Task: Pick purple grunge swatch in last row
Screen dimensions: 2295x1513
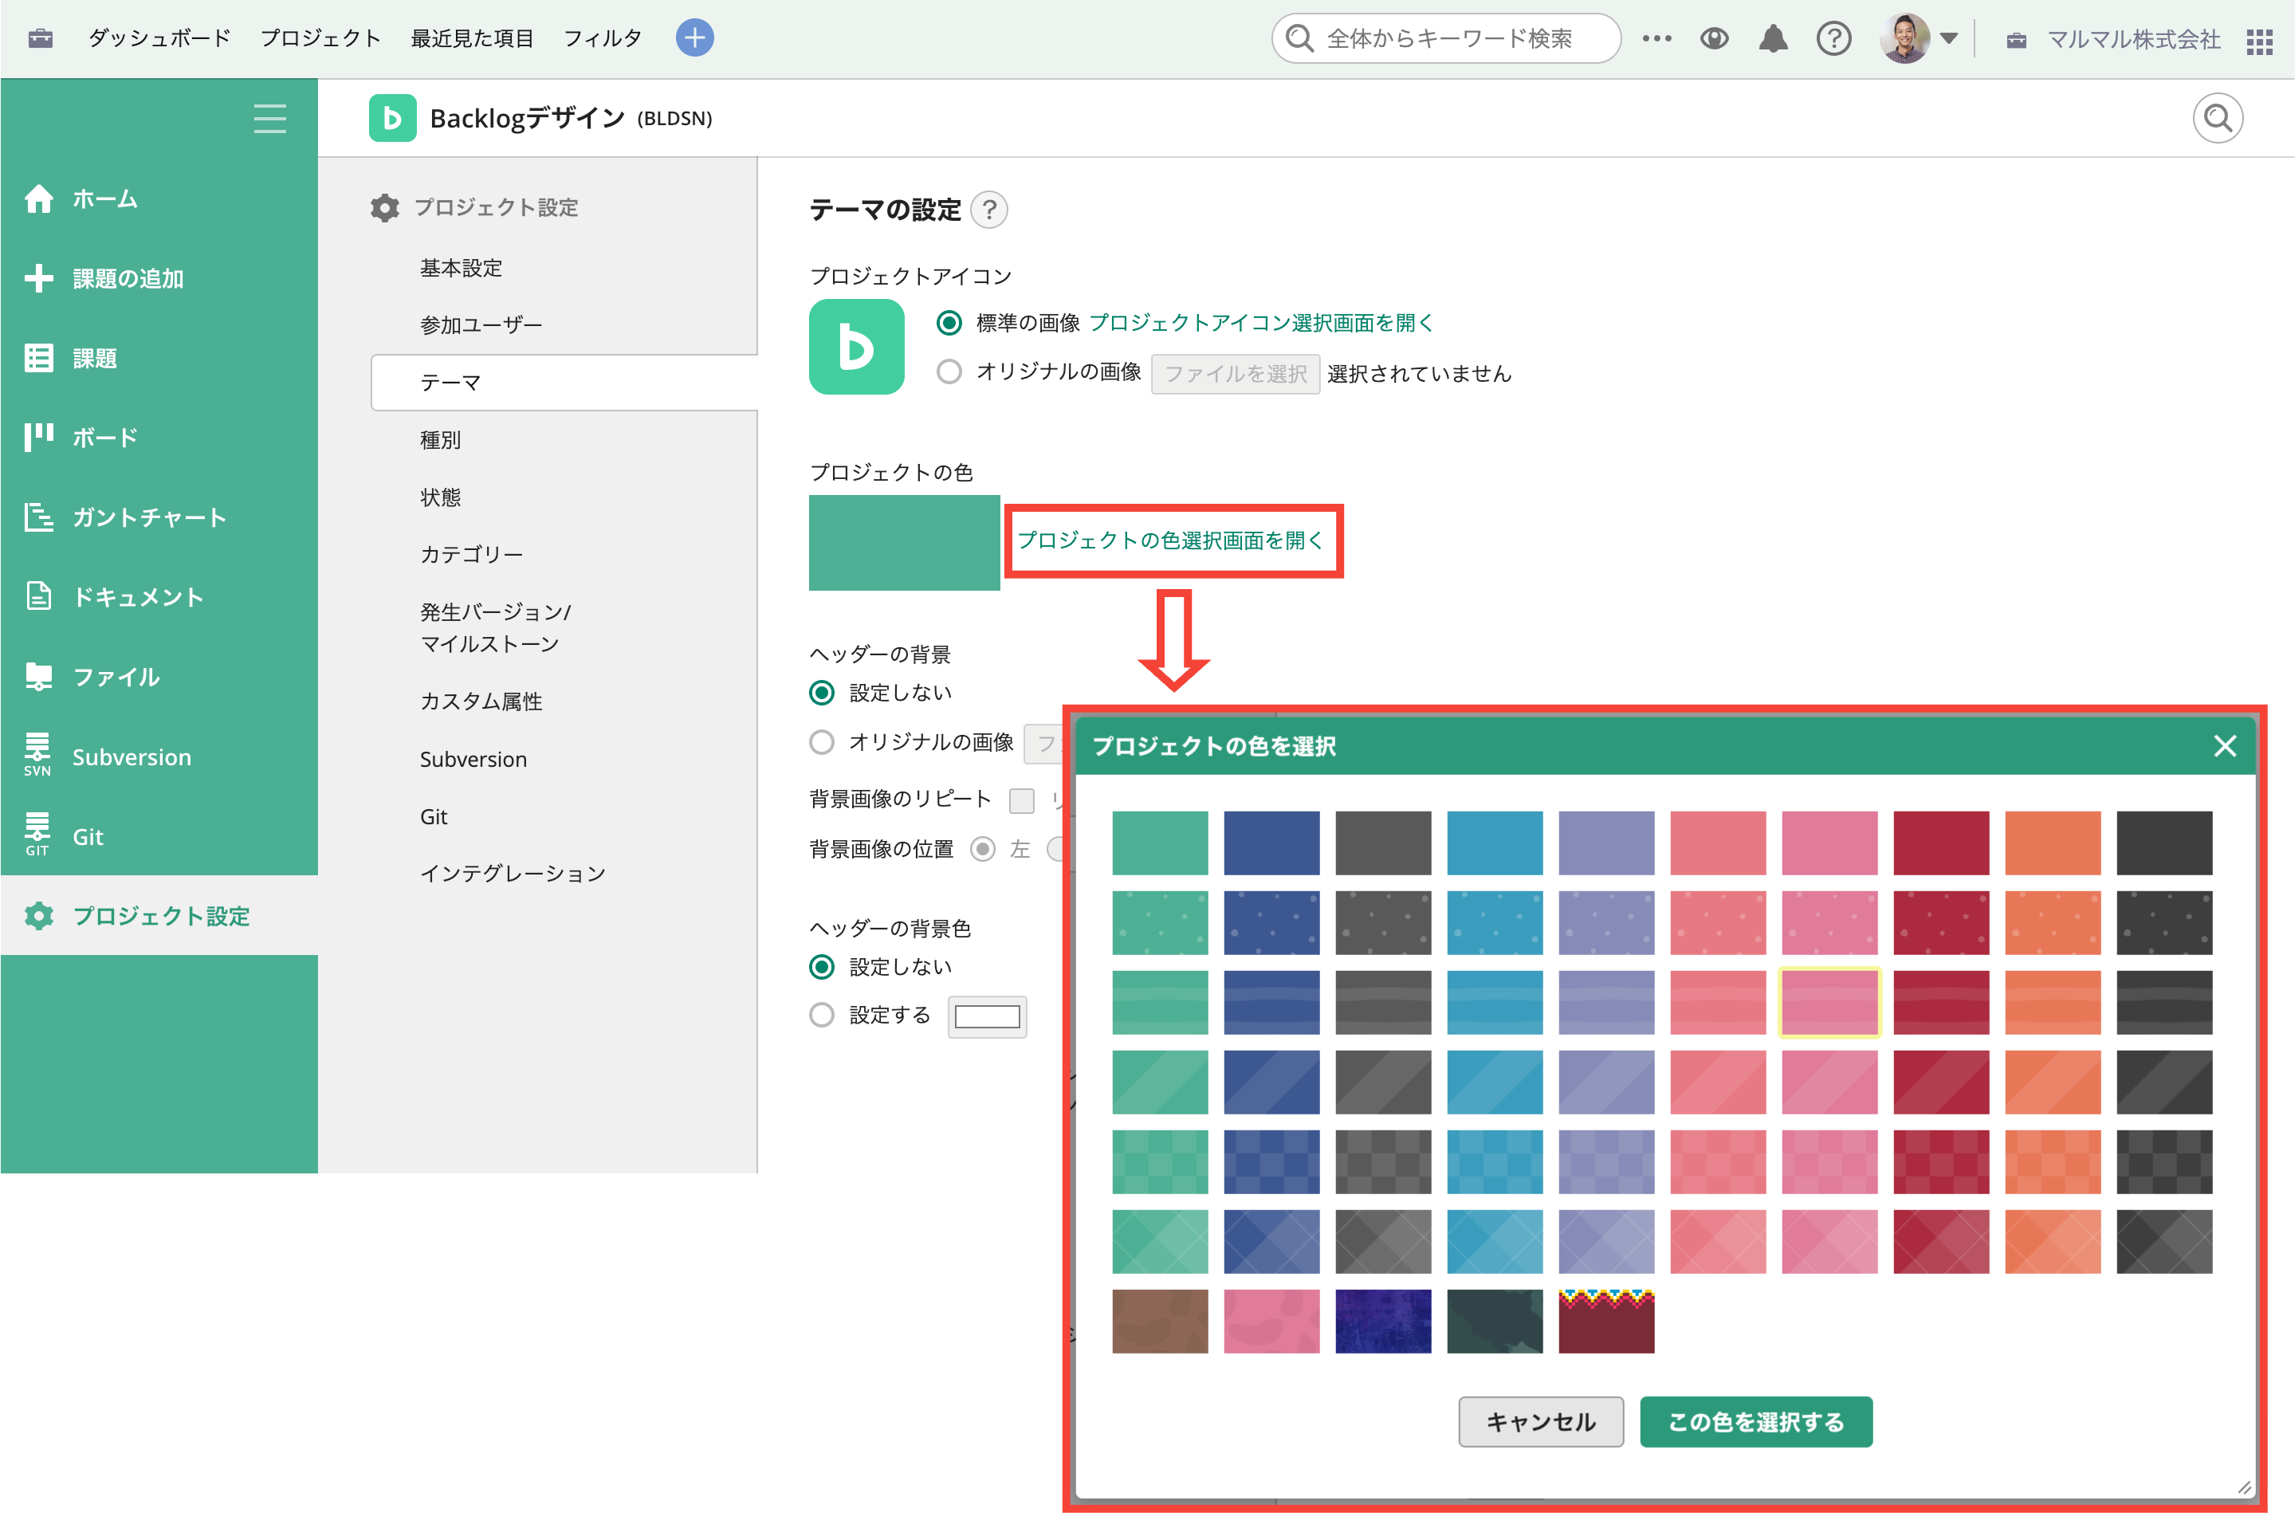Action: point(1383,1321)
